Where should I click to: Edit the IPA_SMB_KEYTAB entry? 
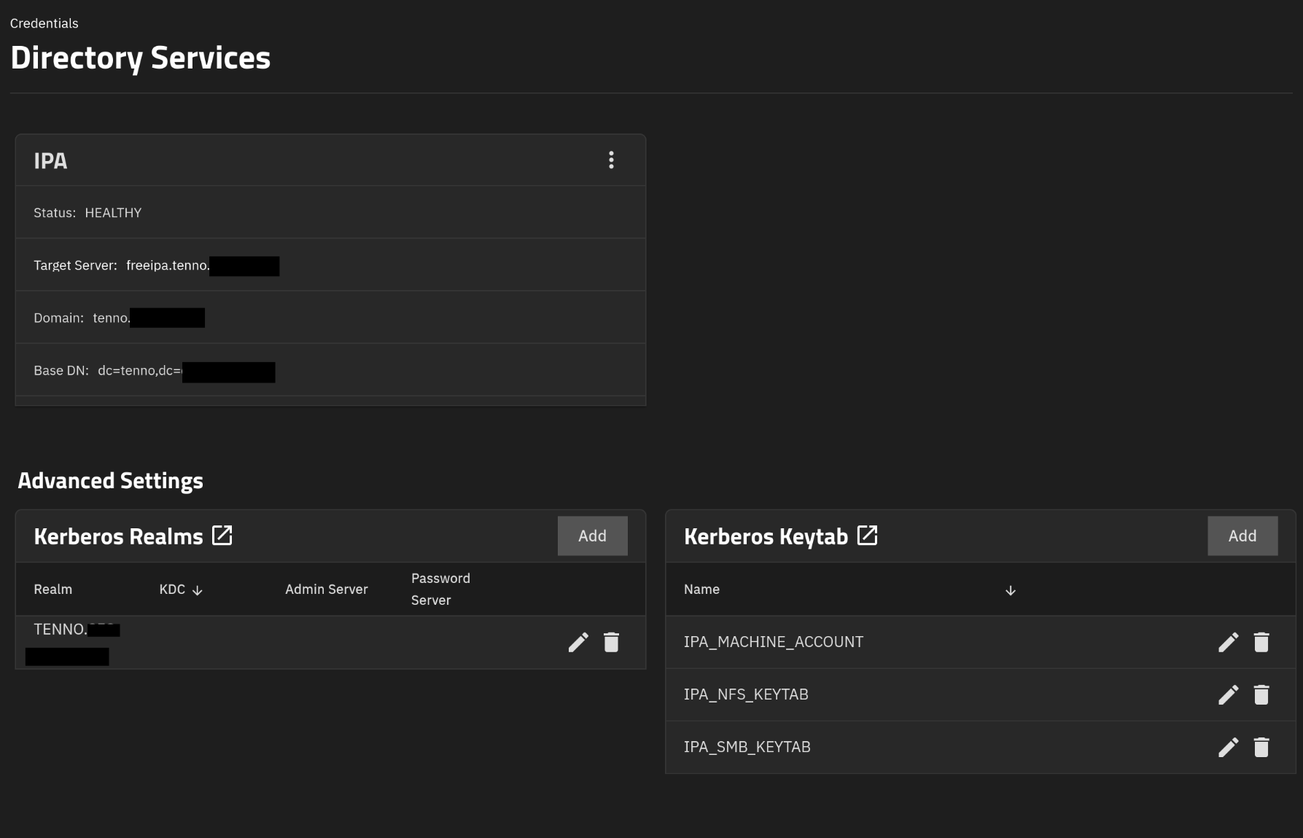pyautogui.click(x=1228, y=747)
